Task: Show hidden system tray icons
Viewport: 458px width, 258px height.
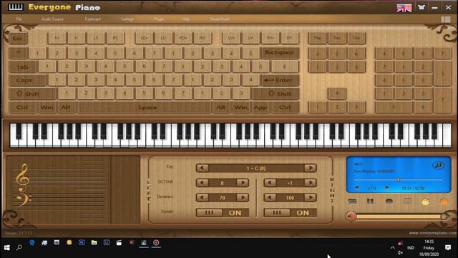Action: [x=392, y=248]
